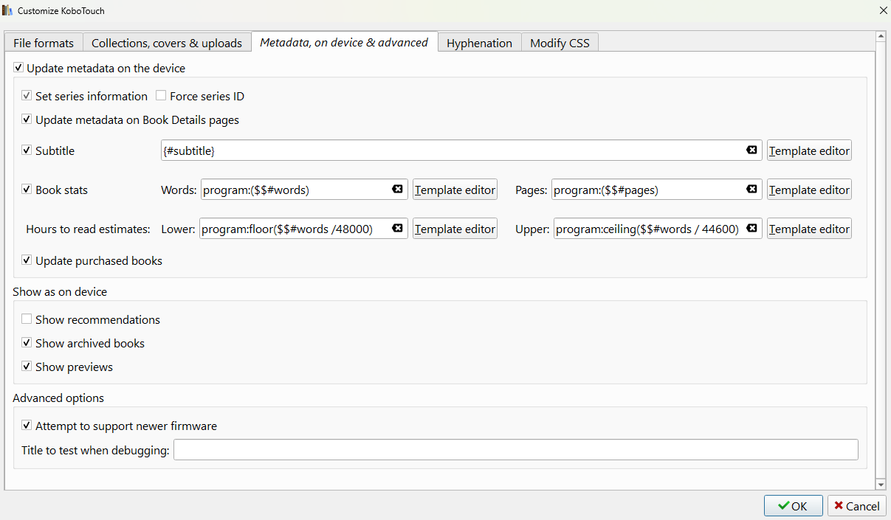Clear the Words template field
This screenshot has width=891, height=520.
pos(397,190)
